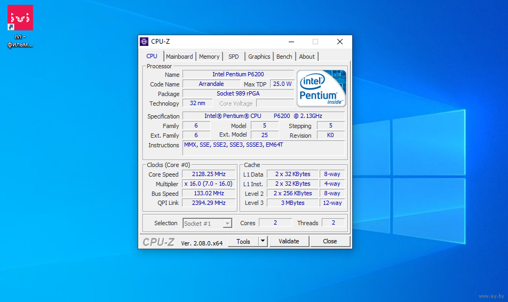Click the Tools button
Viewport: 508px width, 302px height.
[x=243, y=241]
